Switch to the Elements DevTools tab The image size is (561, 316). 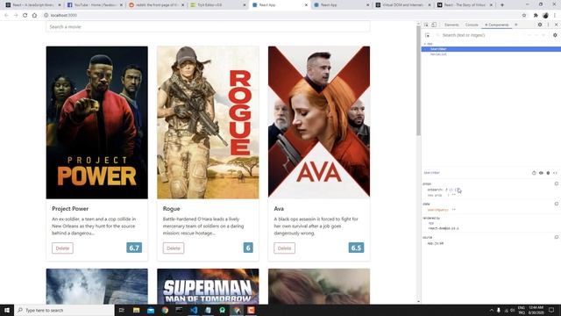click(x=451, y=25)
